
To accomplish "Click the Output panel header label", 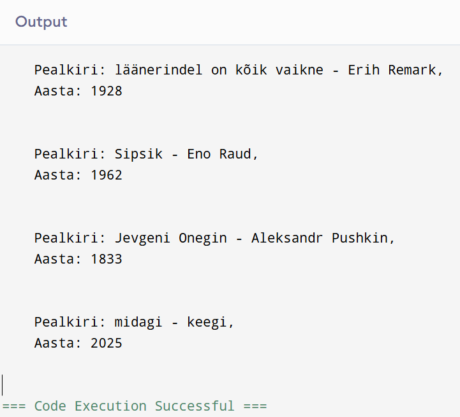I will (x=41, y=22).
